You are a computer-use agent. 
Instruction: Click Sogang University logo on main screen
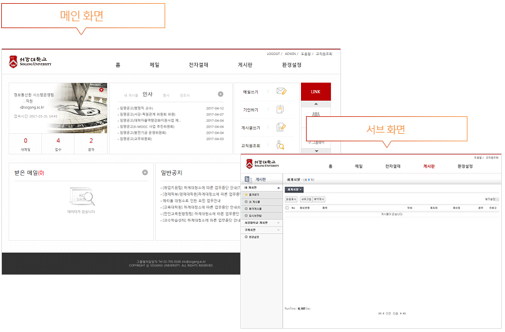pos(30,61)
